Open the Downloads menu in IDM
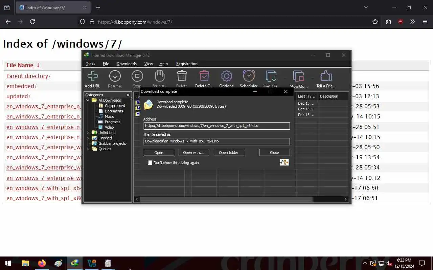Screen dimensions: 433x270 (127, 64)
